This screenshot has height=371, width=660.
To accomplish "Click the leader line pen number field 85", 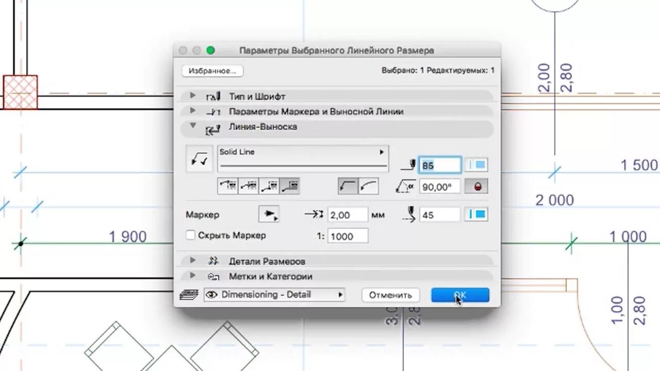I will [x=440, y=165].
